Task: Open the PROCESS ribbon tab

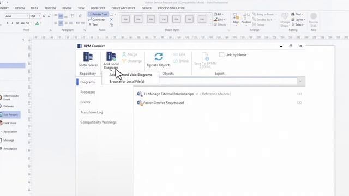Action: point(50,8)
